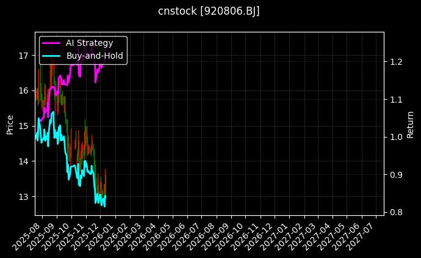
Task: Click the cyan Buy-and-Hold legend line swatch
Action: pos(51,56)
